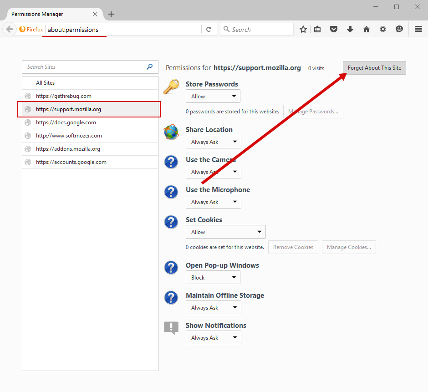428x392 pixels.
Task: Open Maintain Offline Storage dropdown
Action: point(214,308)
